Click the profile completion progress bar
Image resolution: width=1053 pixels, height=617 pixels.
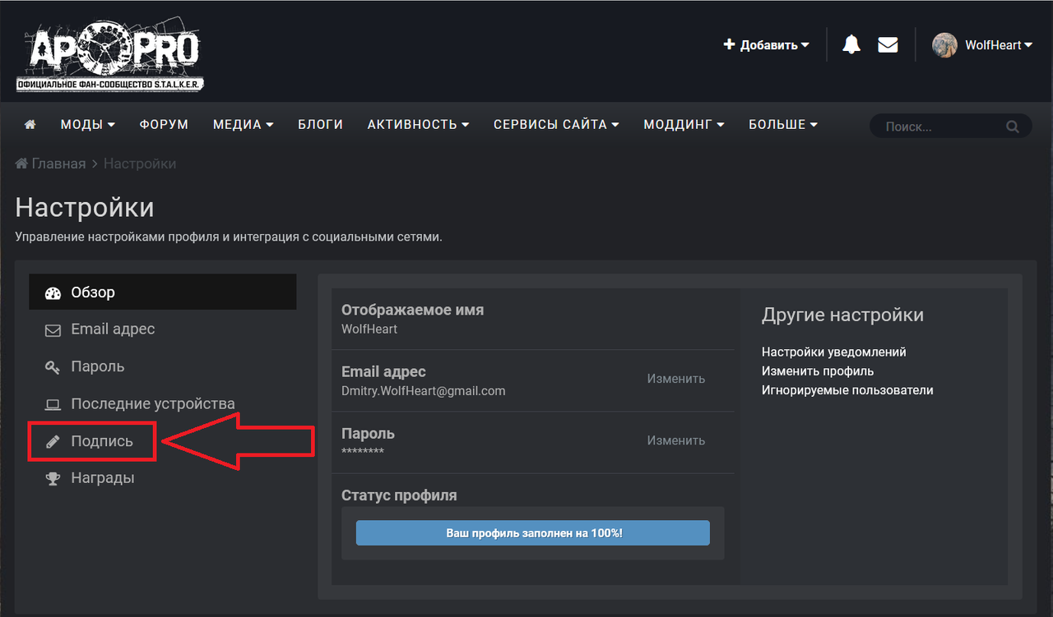(532, 532)
